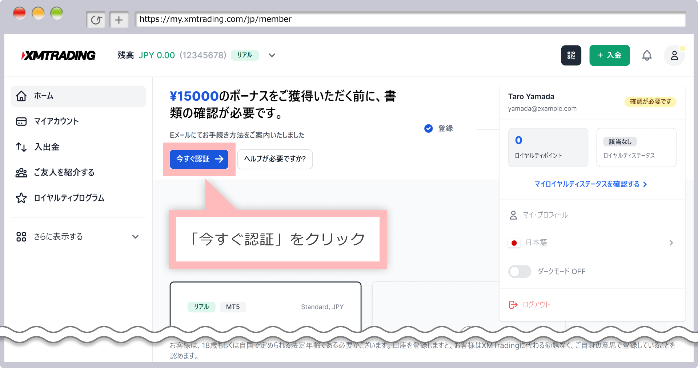698x368 pixels.
Task: Expand the account balance dropdown
Action: 272,55
